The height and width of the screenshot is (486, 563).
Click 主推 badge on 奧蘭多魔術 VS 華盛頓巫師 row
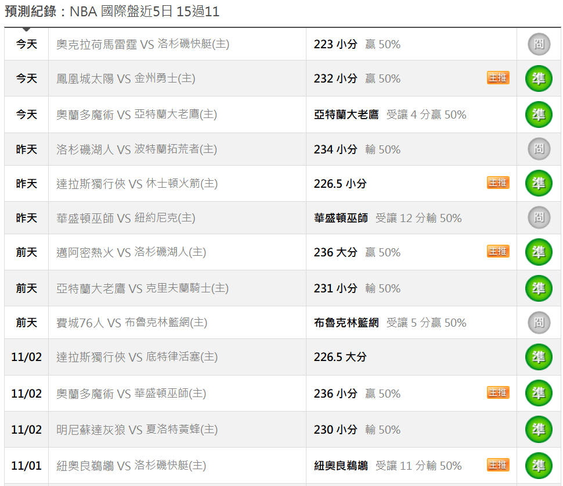[x=498, y=392]
